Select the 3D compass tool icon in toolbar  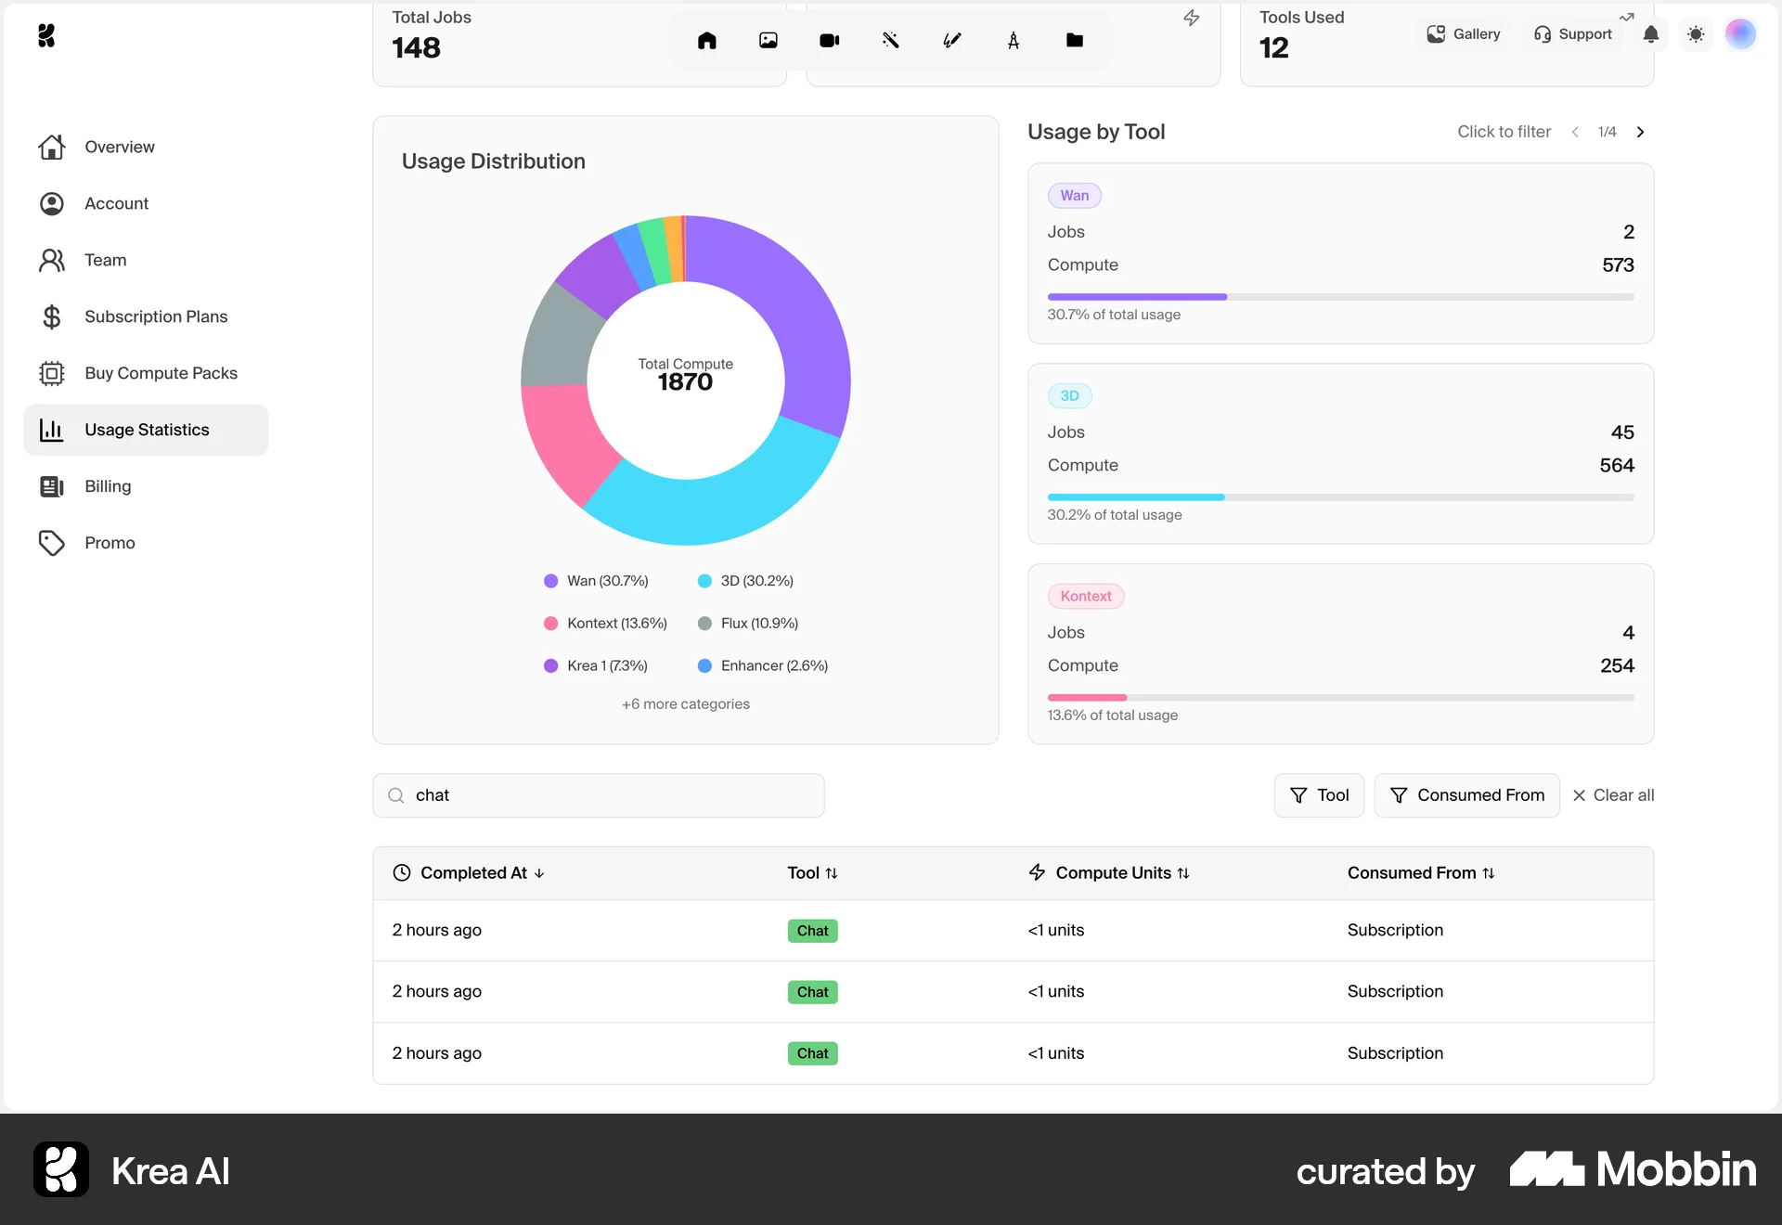(1014, 40)
